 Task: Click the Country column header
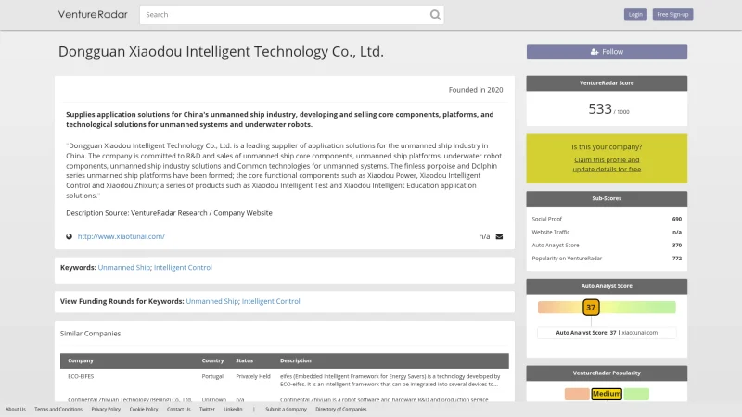212,360
